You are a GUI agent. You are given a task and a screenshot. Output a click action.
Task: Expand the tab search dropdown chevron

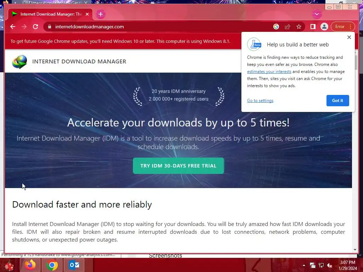(x=317, y=14)
